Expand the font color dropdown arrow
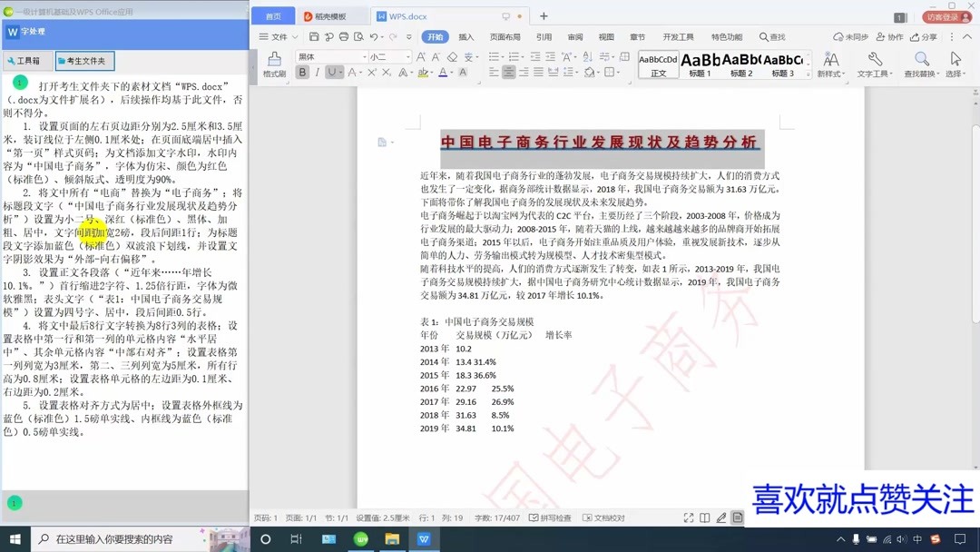The width and height of the screenshot is (980, 552). (451, 72)
